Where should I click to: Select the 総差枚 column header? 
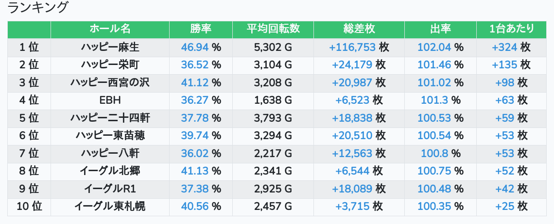(x=359, y=29)
